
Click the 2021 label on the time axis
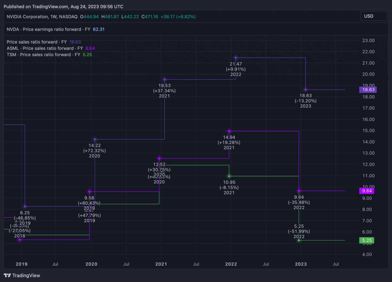(x=161, y=264)
